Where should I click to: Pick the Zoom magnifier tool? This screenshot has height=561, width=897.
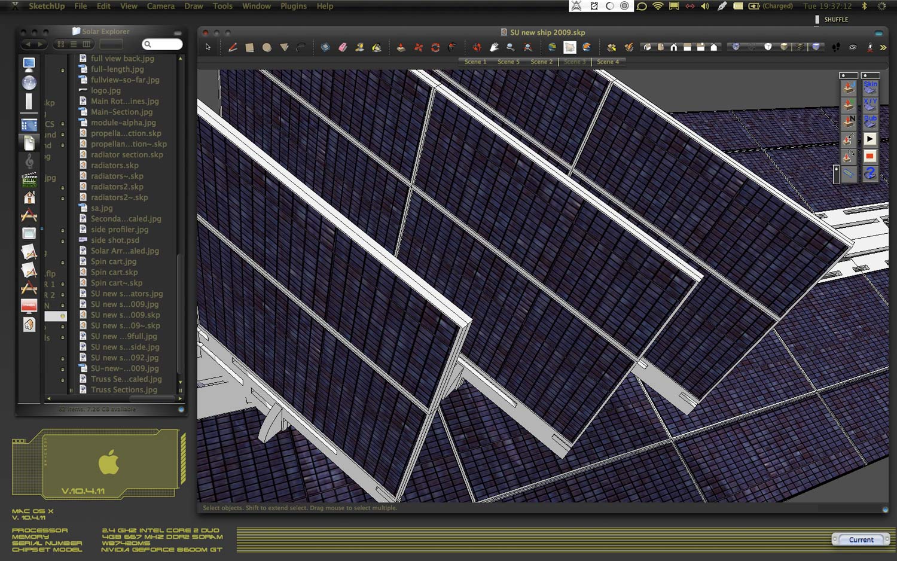point(511,47)
